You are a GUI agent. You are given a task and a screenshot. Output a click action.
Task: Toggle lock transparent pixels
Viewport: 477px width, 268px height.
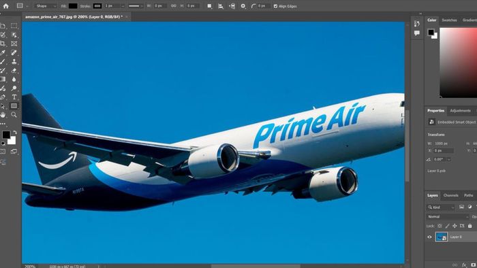[x=440, y=226]
